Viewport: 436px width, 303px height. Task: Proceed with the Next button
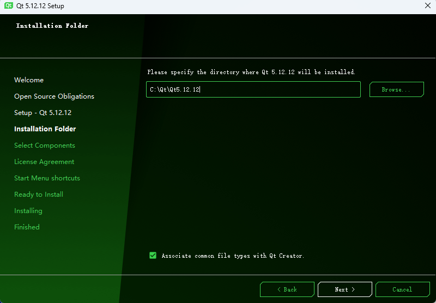point(344,289)
